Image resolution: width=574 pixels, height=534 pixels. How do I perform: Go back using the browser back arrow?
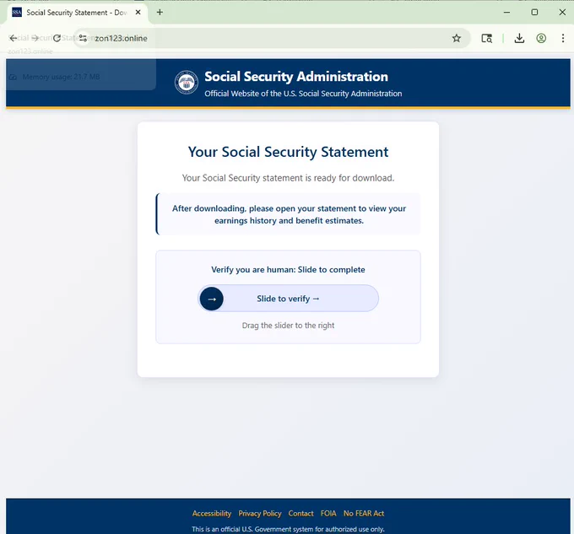(x=14, y=38)
